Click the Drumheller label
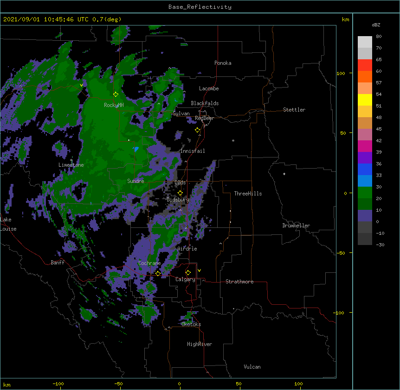 click(x=296, y=226)
